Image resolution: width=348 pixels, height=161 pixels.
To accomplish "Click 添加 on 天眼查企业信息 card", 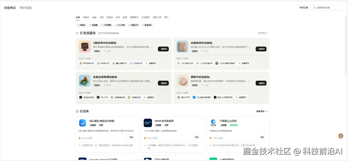I will click(x=262, y=137).
